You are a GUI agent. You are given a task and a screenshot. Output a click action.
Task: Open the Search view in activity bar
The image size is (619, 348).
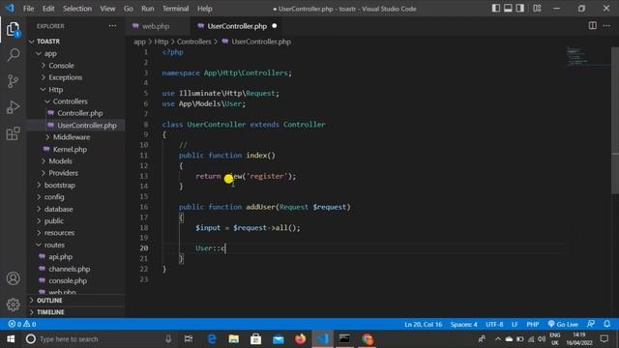point(13,55)
